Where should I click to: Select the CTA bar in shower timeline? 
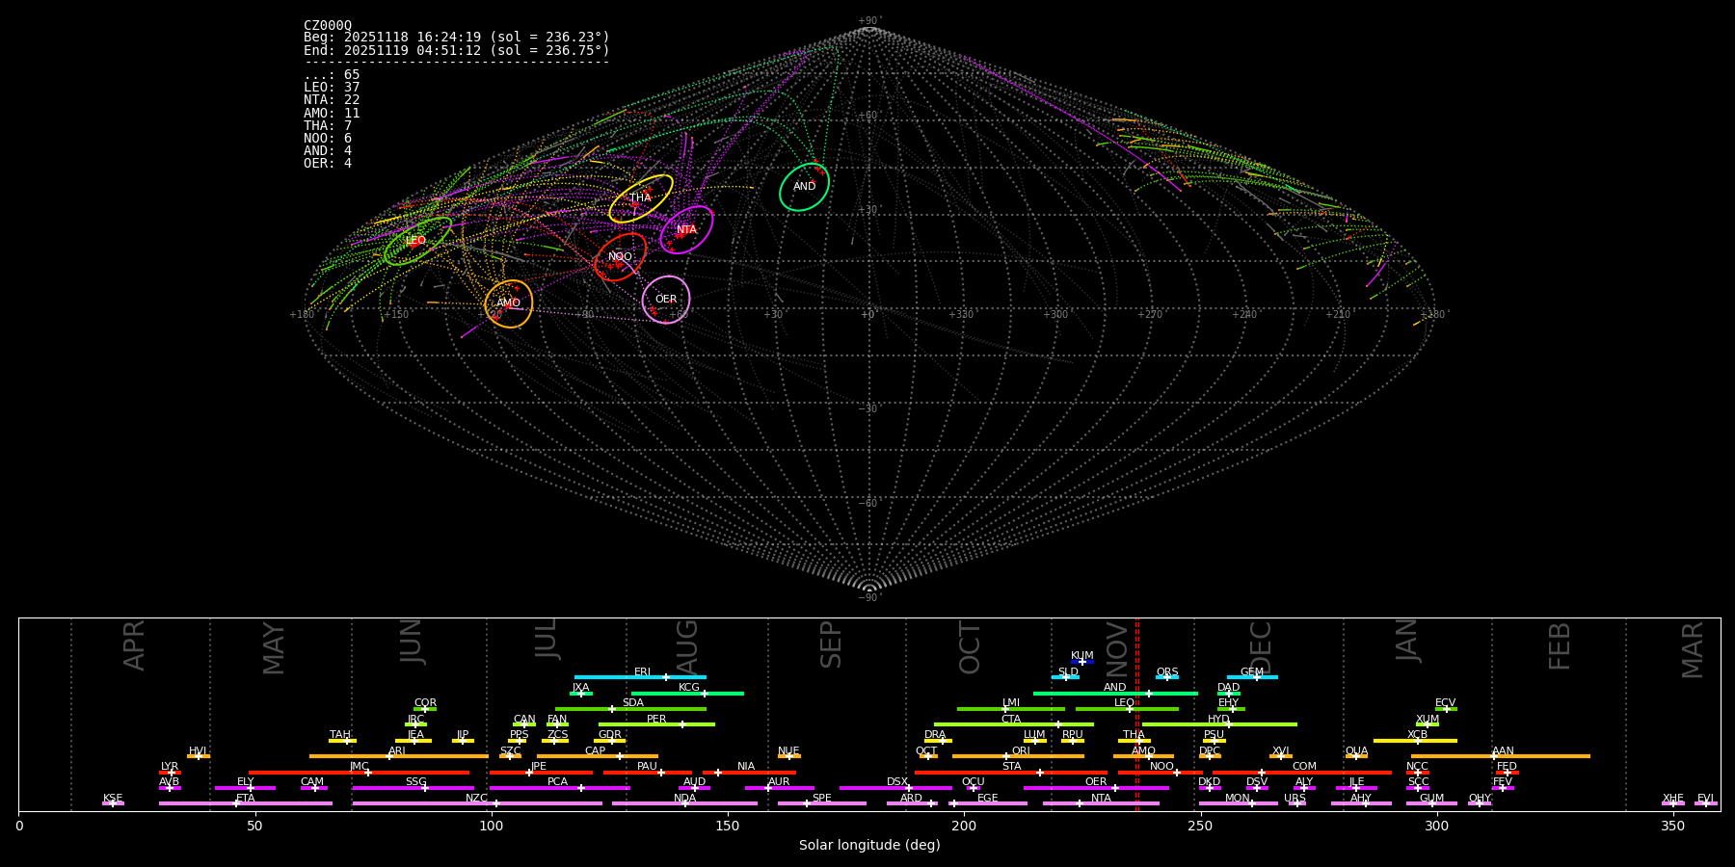[1014, 724]
